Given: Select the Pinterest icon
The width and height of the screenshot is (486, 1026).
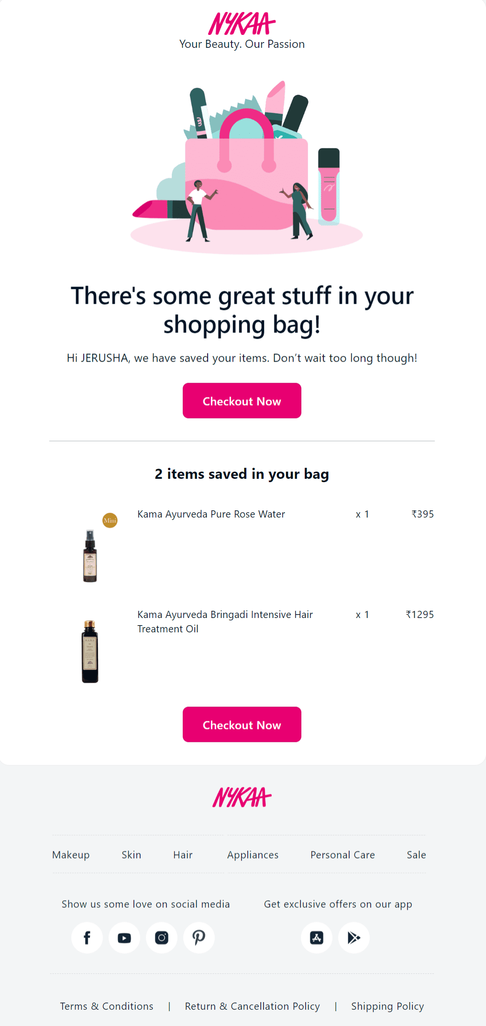Looking at the screenshot, I should (x=199, y=938).
